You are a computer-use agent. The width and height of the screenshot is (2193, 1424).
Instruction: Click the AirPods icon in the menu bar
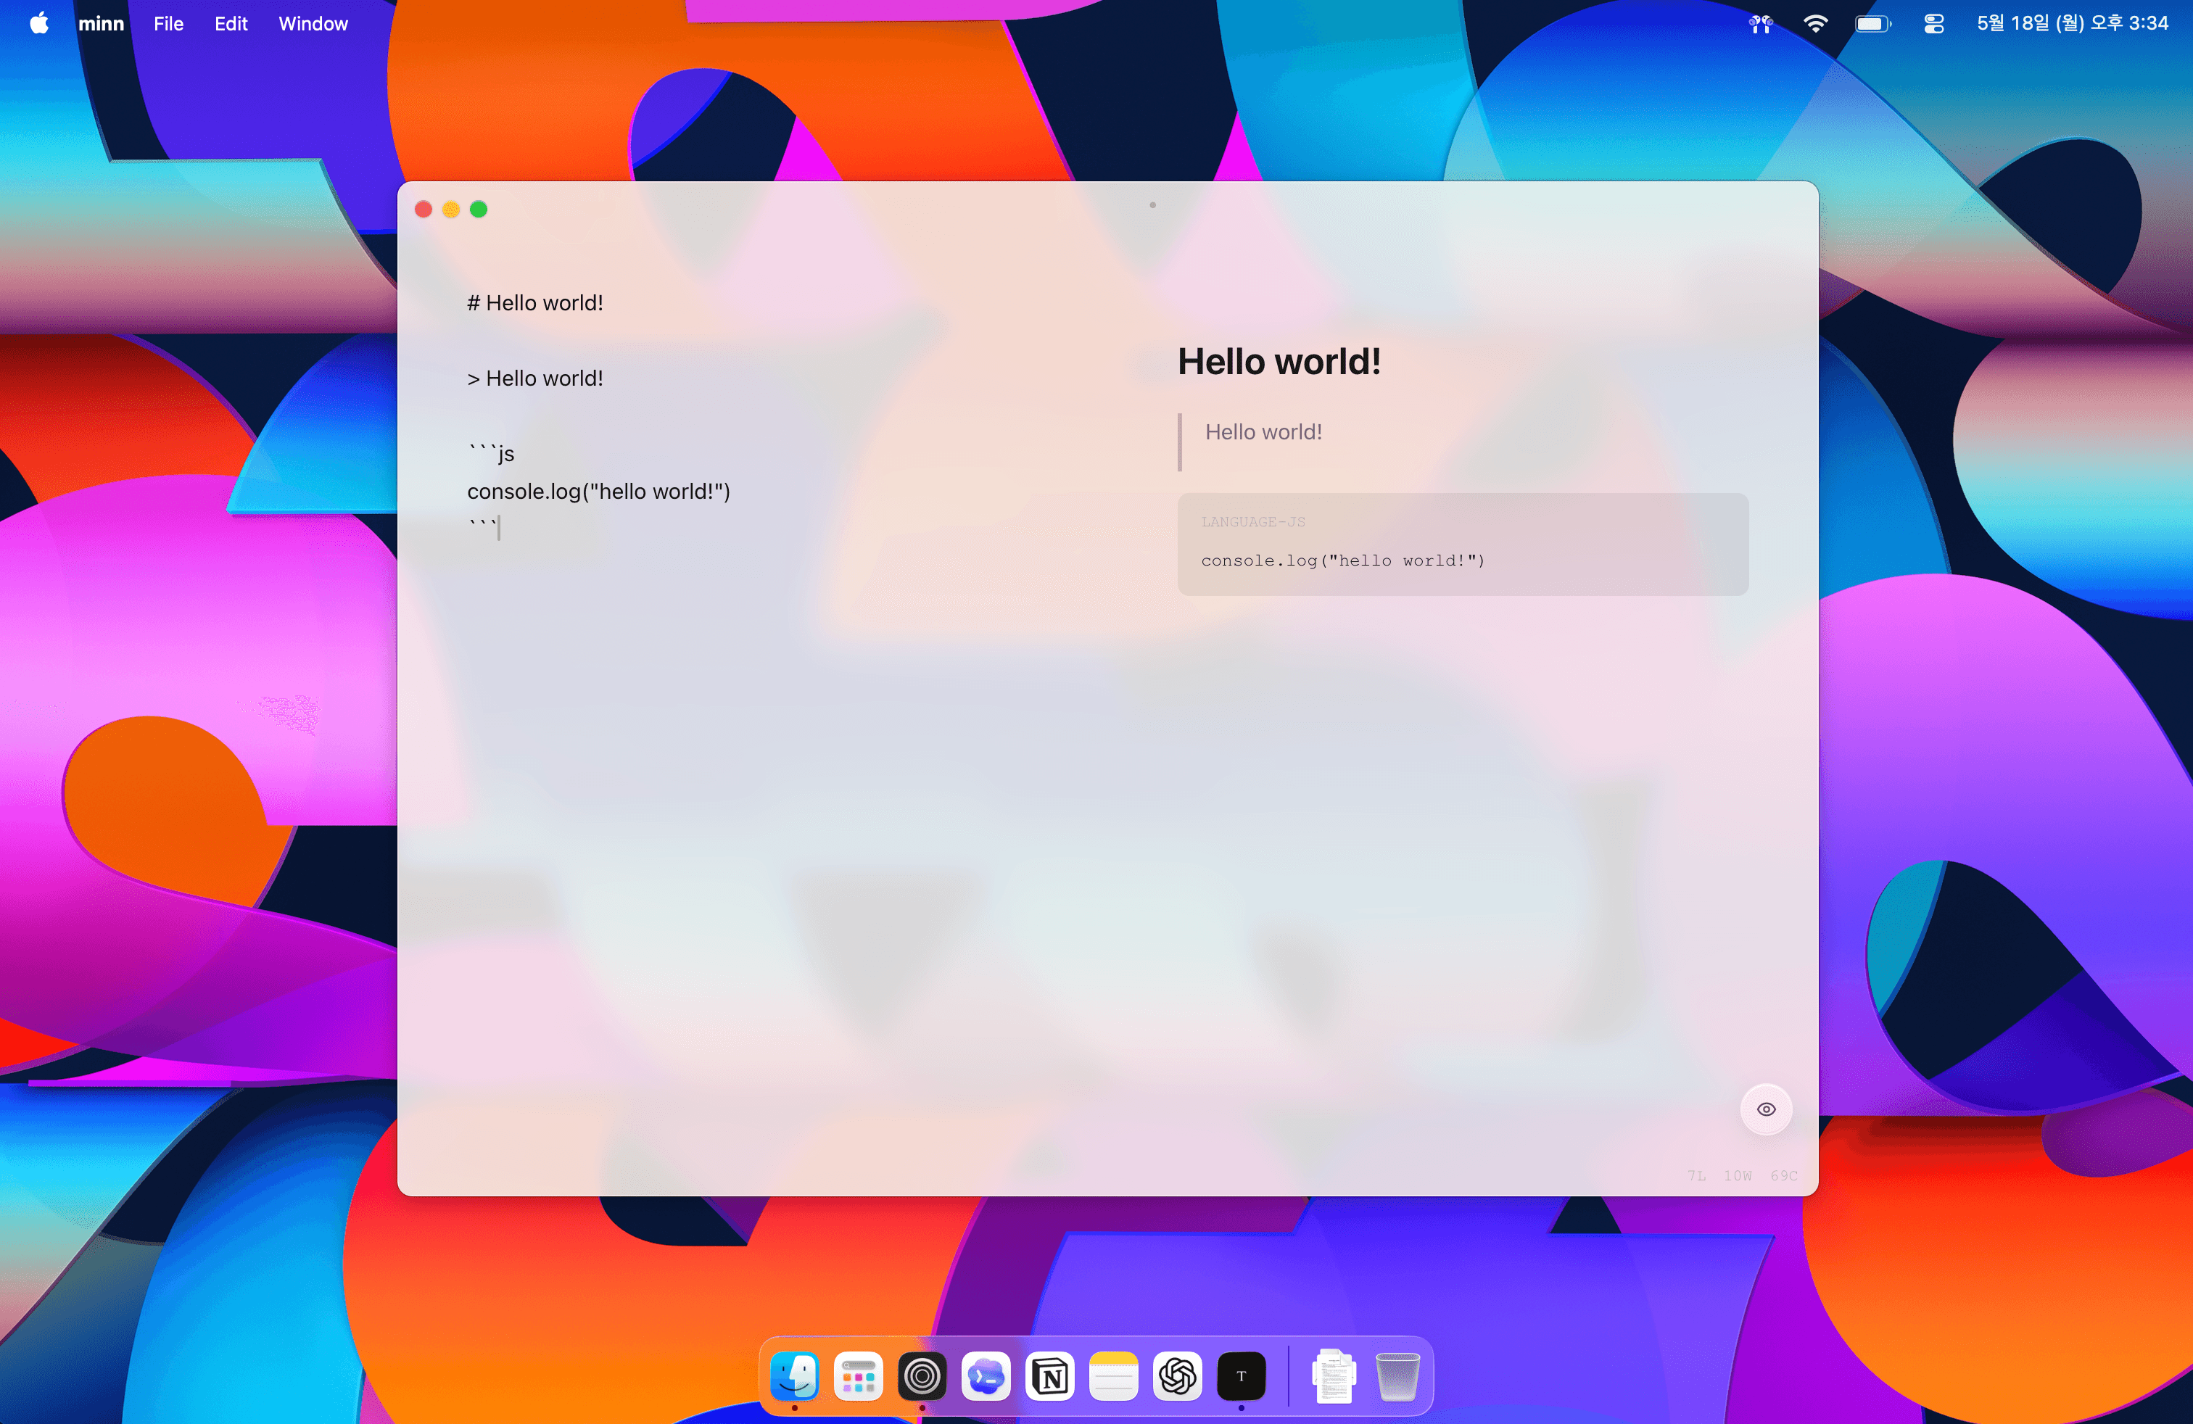coord(1761,23)
